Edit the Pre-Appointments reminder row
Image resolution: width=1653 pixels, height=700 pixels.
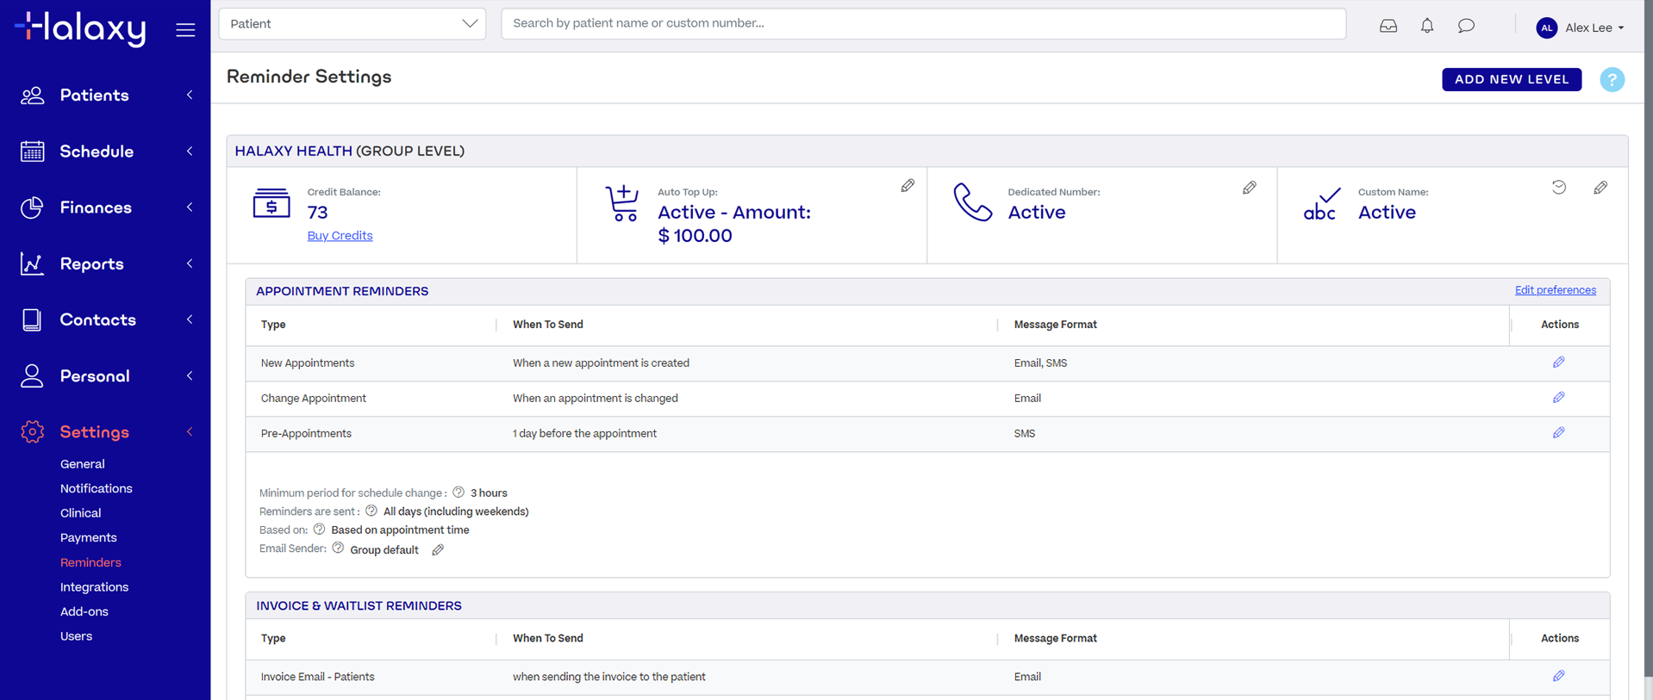1558,433
